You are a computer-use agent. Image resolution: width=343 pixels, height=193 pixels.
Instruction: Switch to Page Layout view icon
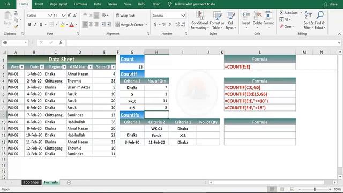pyautogui.click(x=282, y=189)
